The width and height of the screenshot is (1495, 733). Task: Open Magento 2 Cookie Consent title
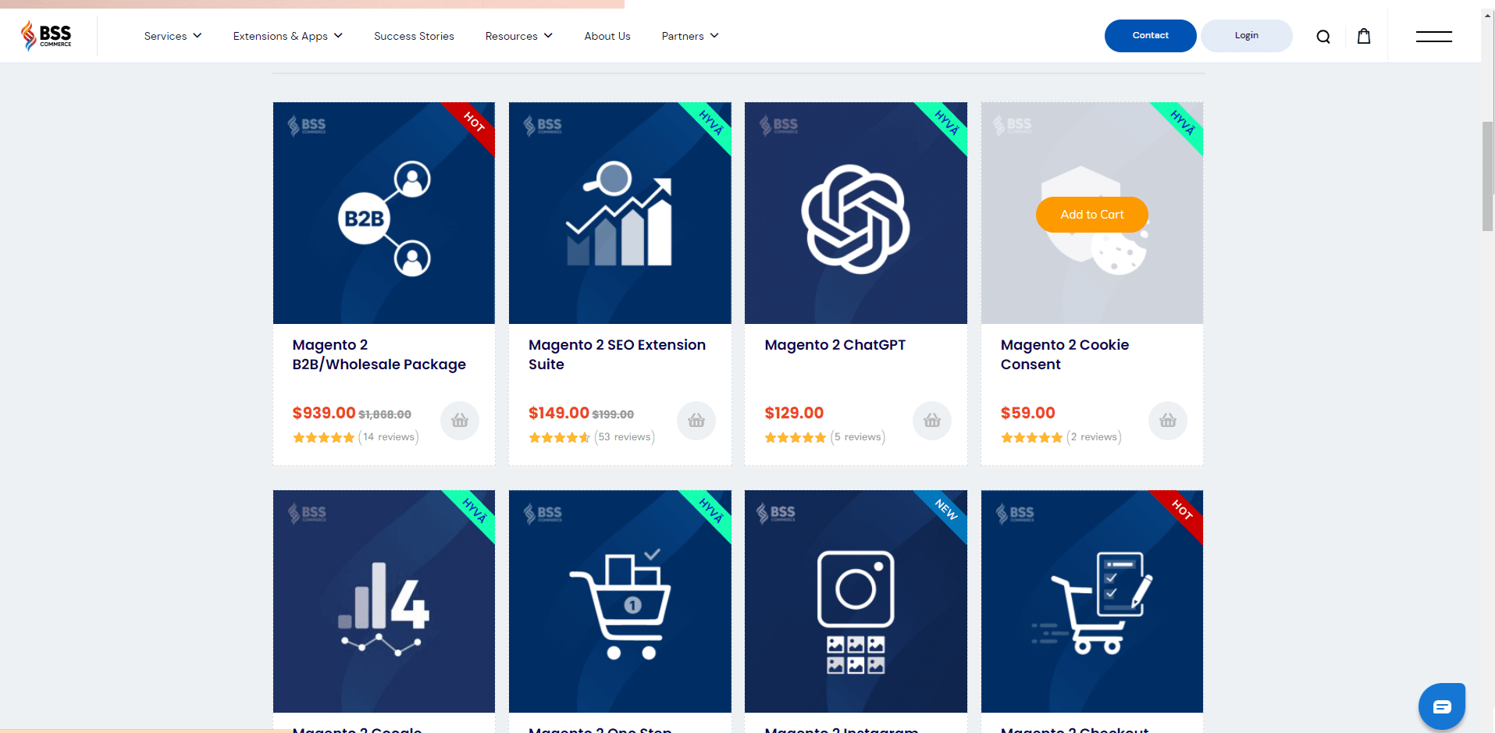pos(1064,354)
